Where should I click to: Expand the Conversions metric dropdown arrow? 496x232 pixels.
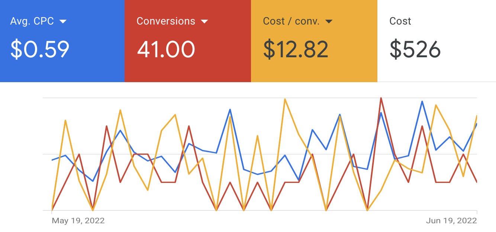coord(204,22)
